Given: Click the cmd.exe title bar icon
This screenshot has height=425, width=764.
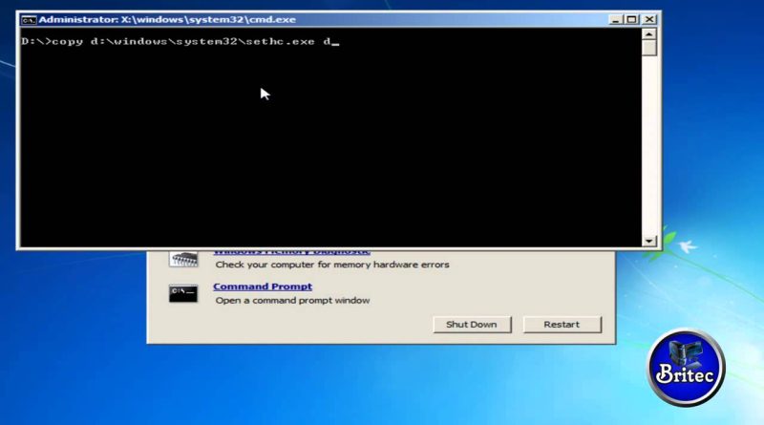Looking at the screenshot, I should [29, 20].
